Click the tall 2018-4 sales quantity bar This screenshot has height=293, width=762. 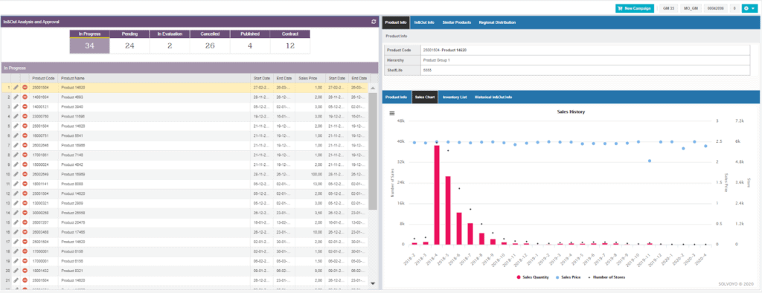(x=436, y=195)
